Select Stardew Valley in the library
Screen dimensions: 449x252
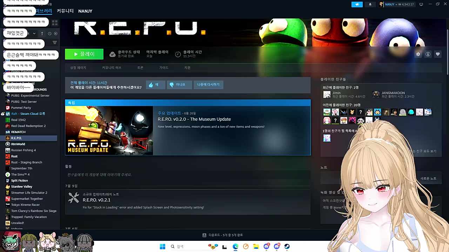[x=22, y=187]
